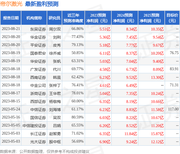Click researcher name 代川
This screenshot has height=154, width=180.
click(57, 69)
